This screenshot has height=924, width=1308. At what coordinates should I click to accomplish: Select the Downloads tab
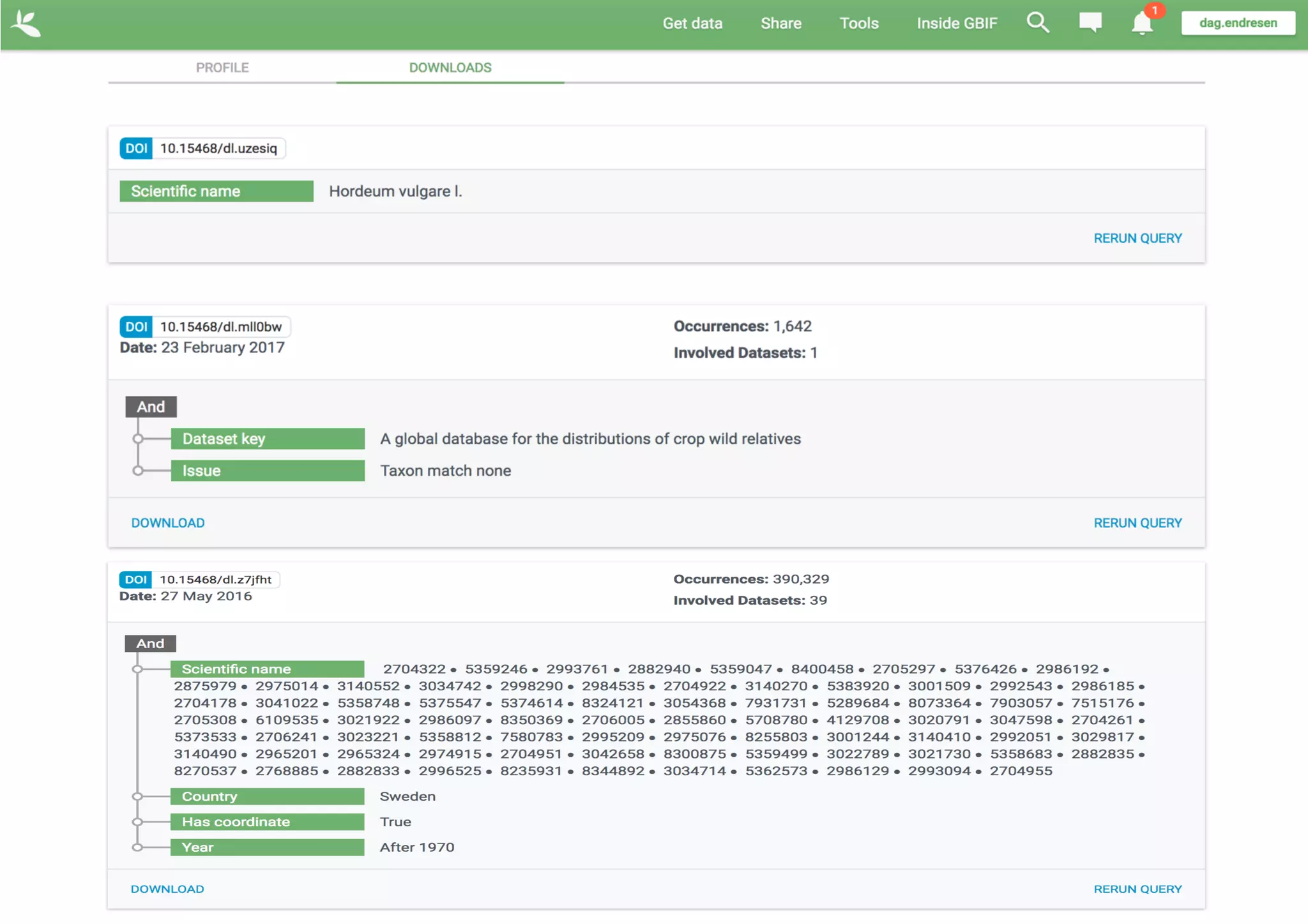pos(450,68)
